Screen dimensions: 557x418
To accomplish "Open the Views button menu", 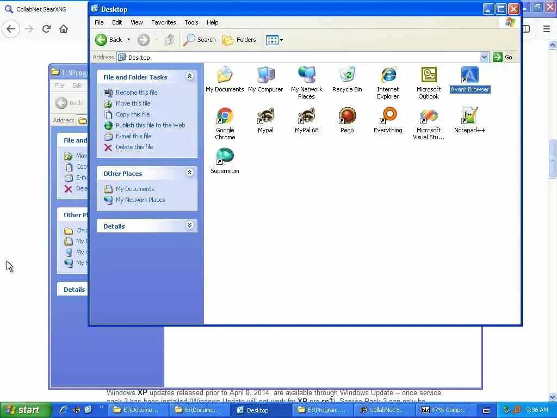I will coord(274,40).
